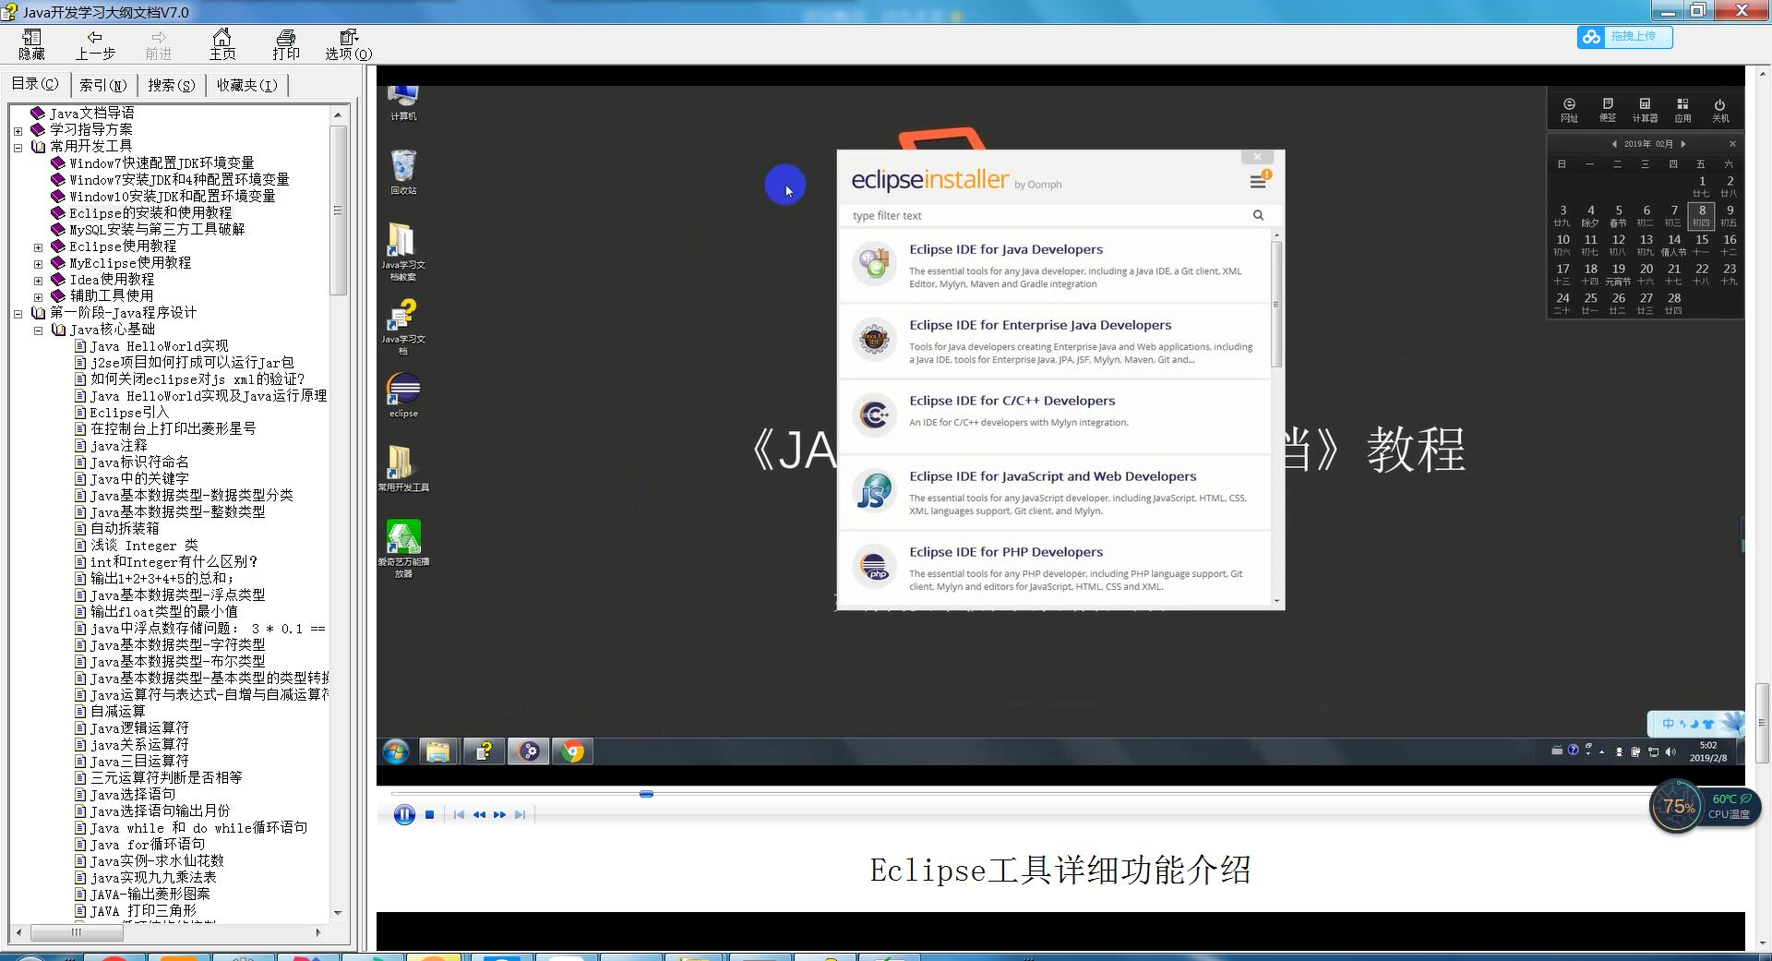The image size is (1772, 961).
Task: Open Java实例-求水仙花数 topic
Action: [x=157, y=860]
